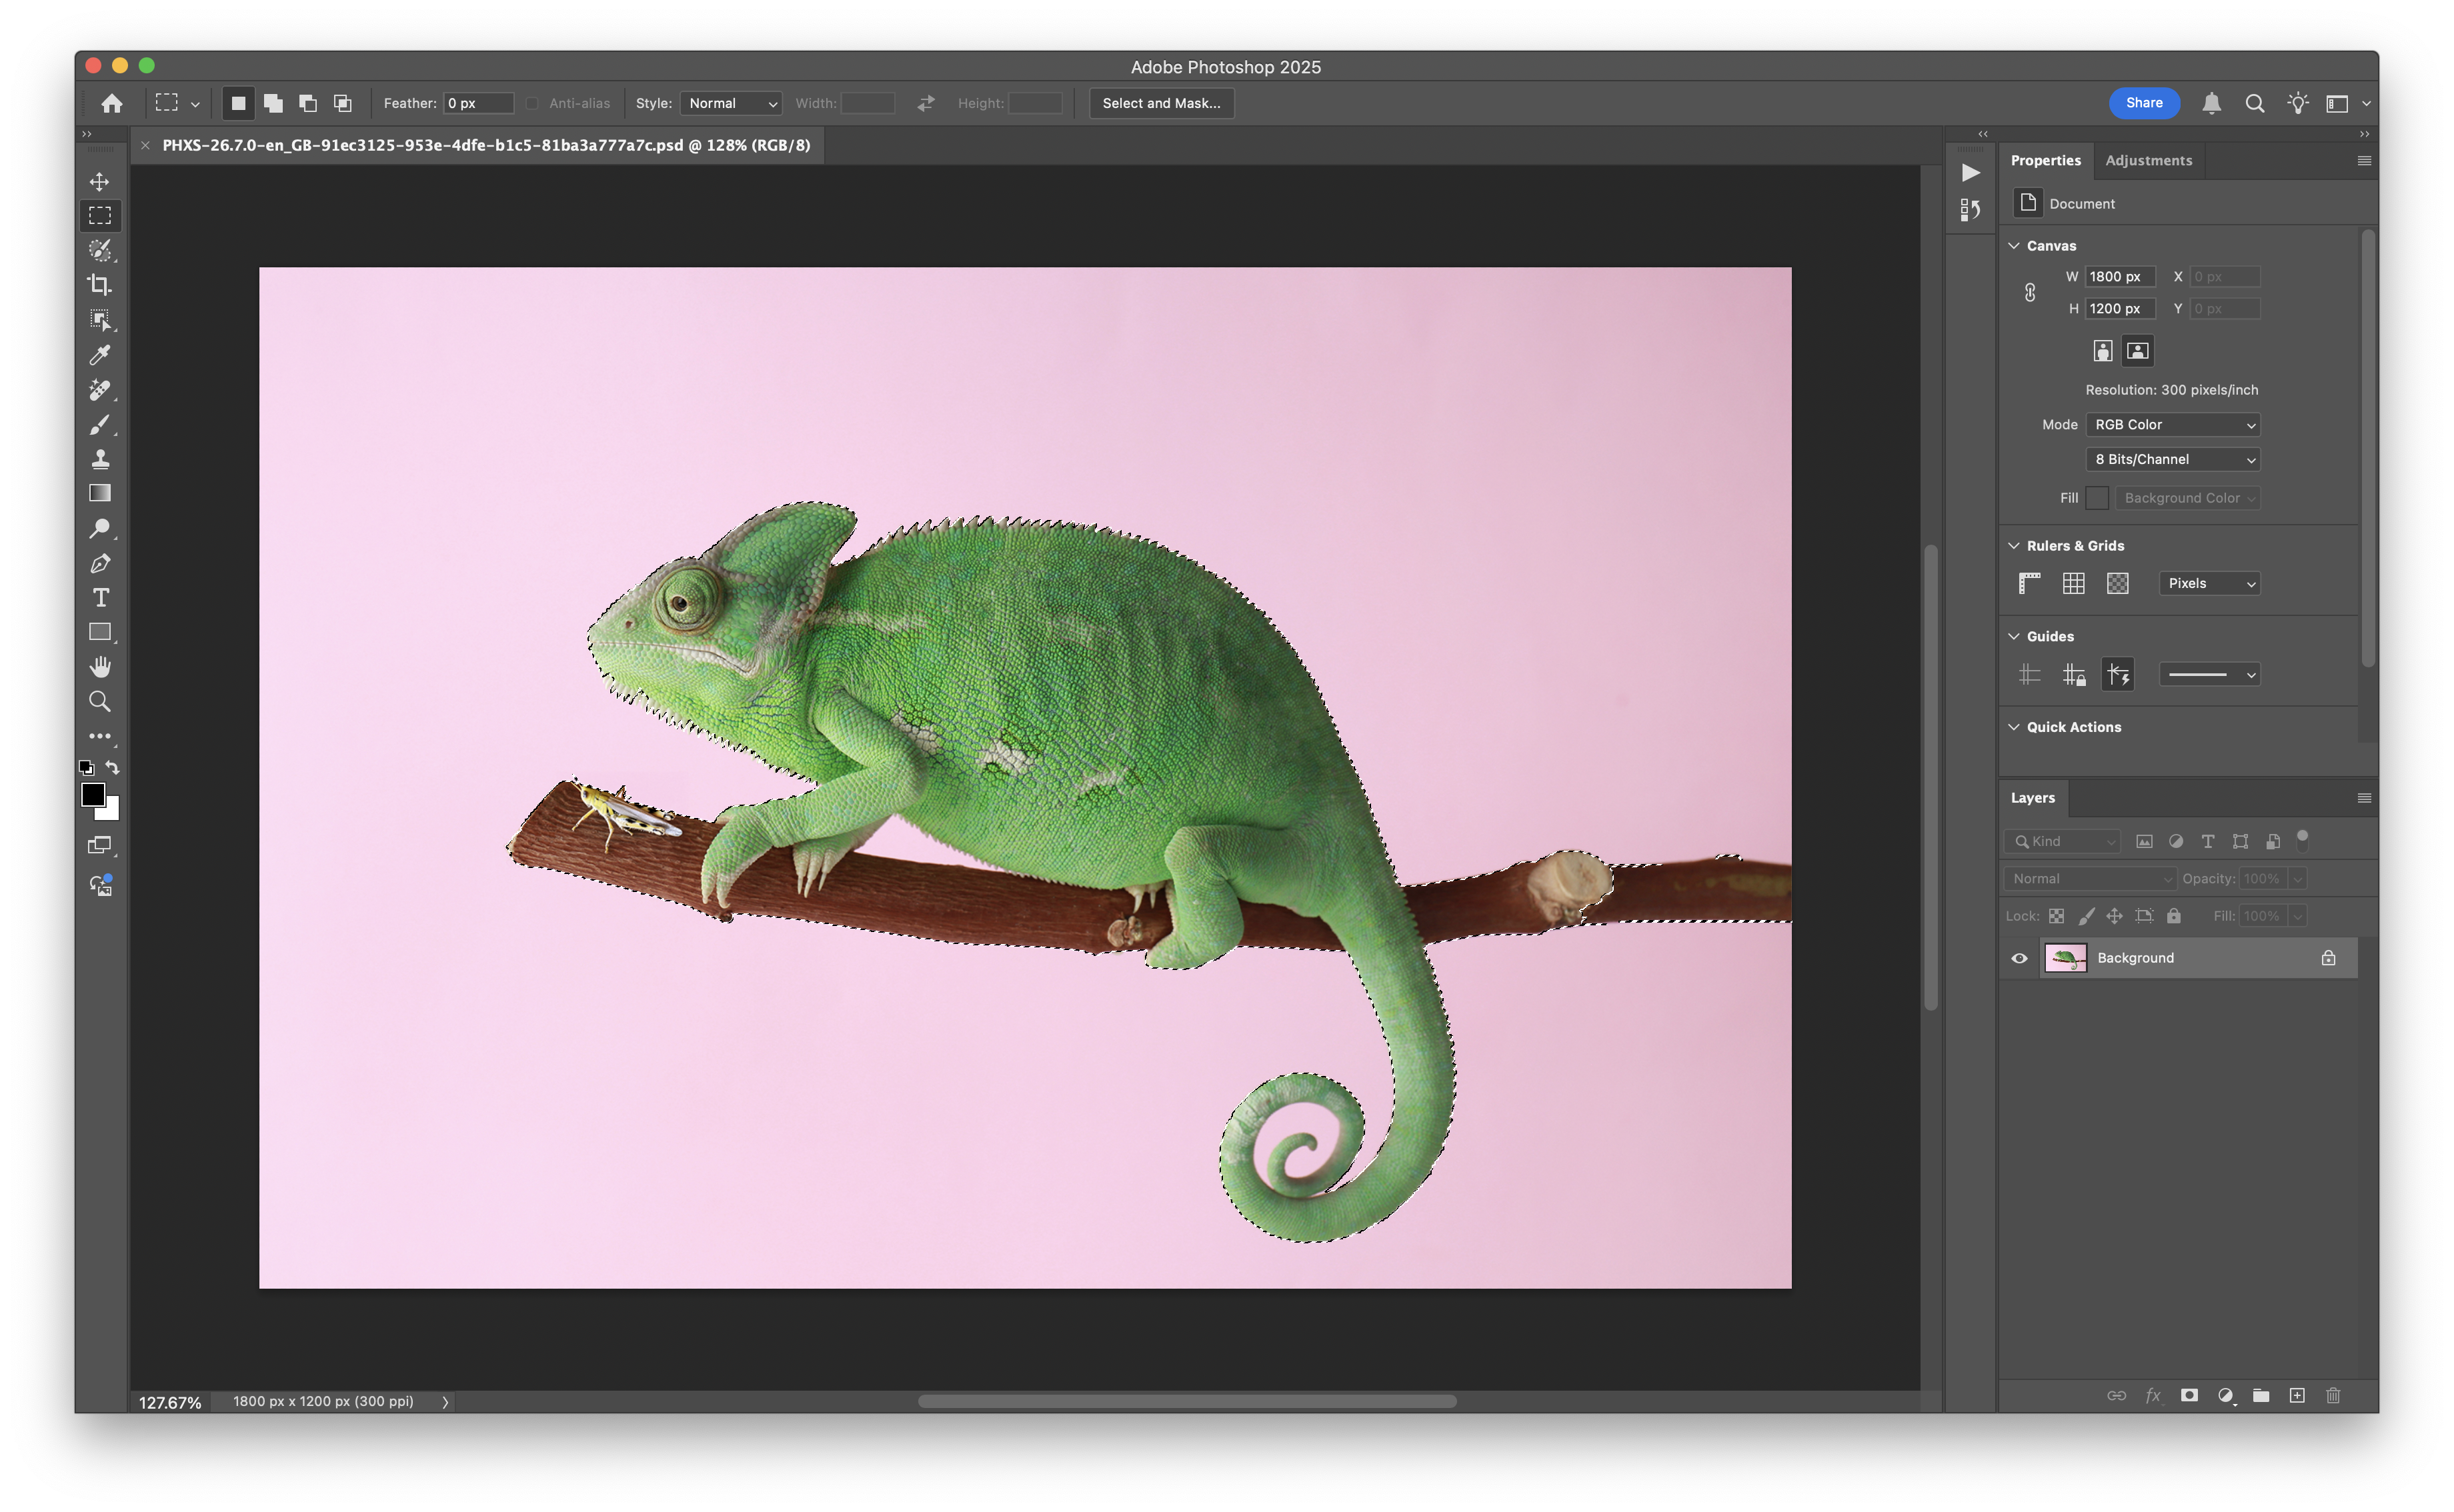This screenshot has height=1512, width=2454.
Task: Select the Zoom tool
Action: pos(100,702)
